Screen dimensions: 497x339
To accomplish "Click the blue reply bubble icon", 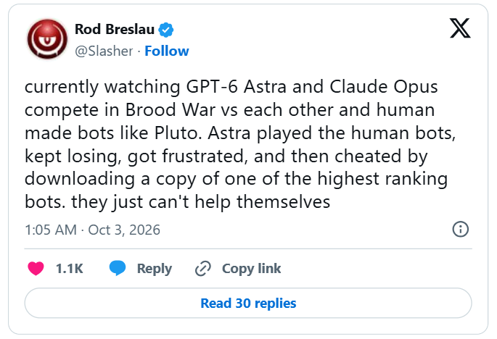I will 118,269.
